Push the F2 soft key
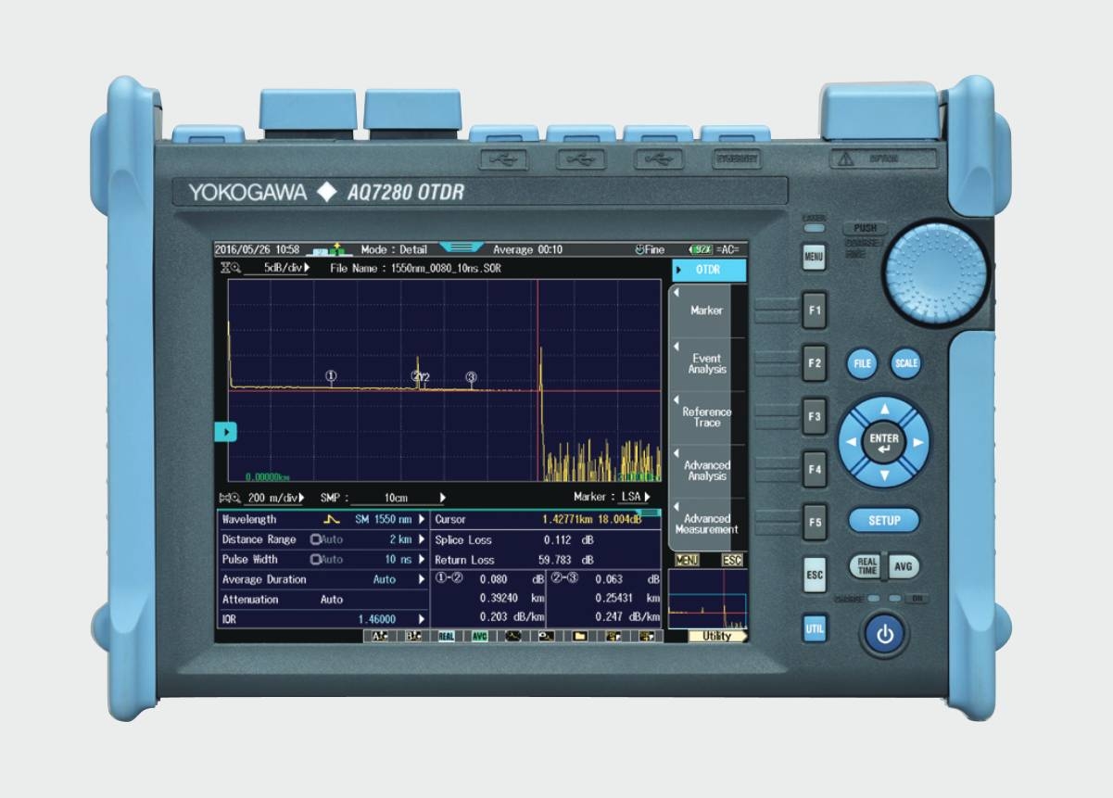This screenshot has width=1113, height=798. (x=814, y=363)
